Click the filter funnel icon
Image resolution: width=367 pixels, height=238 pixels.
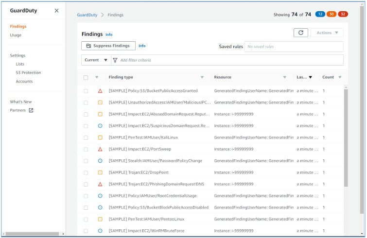115,60
